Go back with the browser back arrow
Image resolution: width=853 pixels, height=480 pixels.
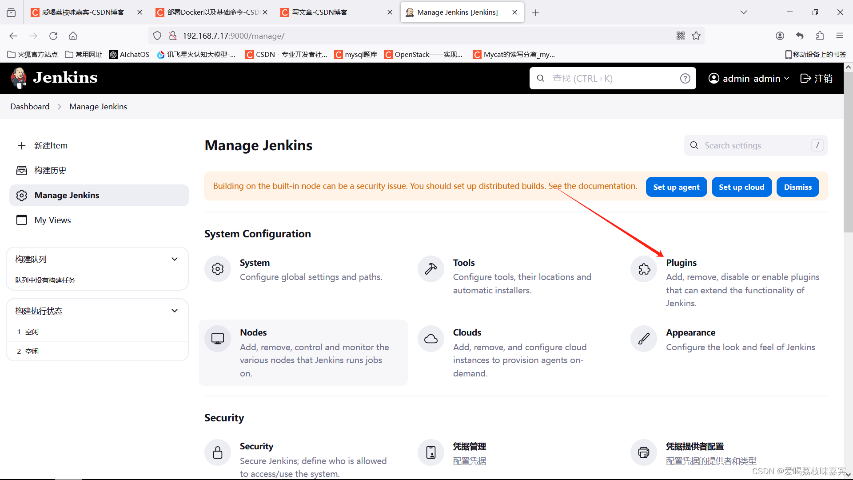(13, 36)
